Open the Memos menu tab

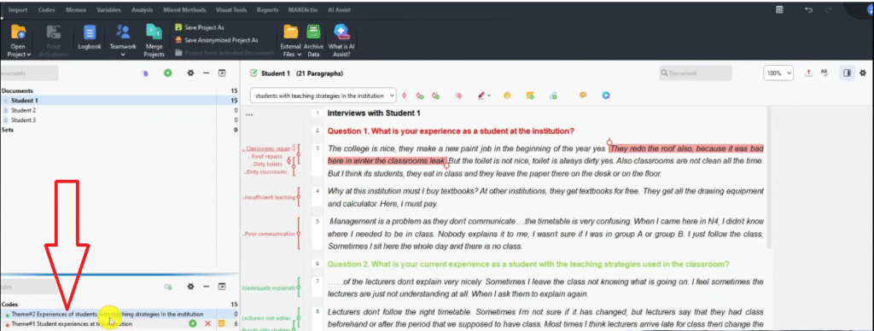point(76,10)
